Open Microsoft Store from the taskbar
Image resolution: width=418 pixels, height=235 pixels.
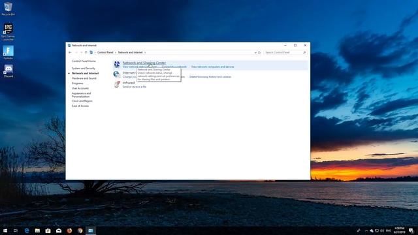click(x=48, y=230)
